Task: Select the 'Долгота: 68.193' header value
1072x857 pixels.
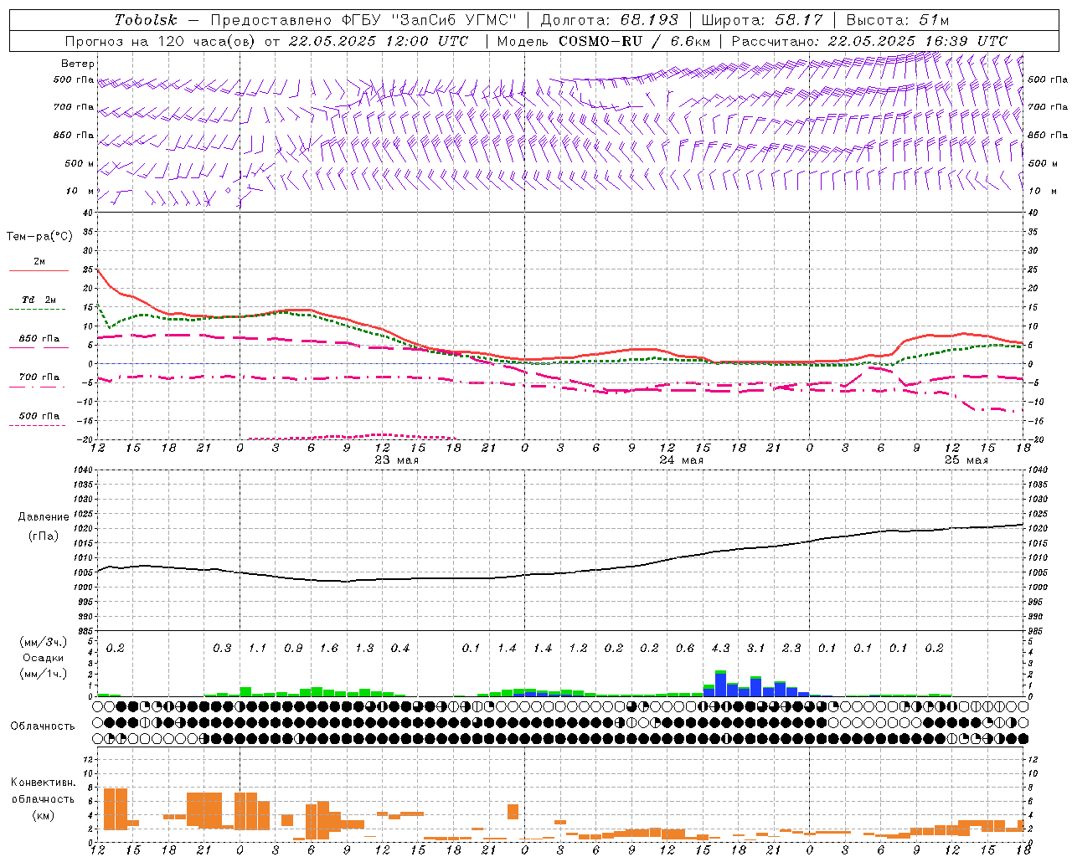Action: (610, 20)
